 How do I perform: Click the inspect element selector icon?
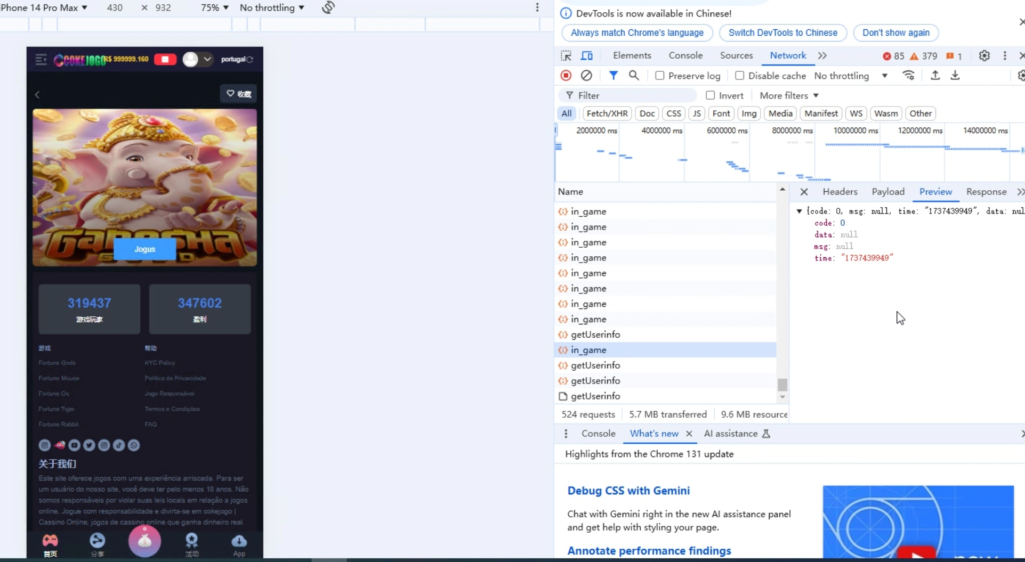tap(566, 56)
